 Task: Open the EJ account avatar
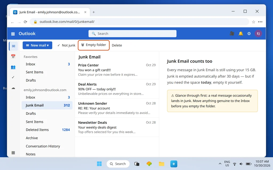[258, 33]
